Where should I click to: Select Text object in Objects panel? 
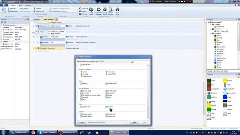point(211,114)
